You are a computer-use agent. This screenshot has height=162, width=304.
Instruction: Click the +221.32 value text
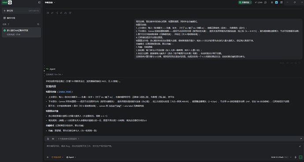click(x=144, y=97)
